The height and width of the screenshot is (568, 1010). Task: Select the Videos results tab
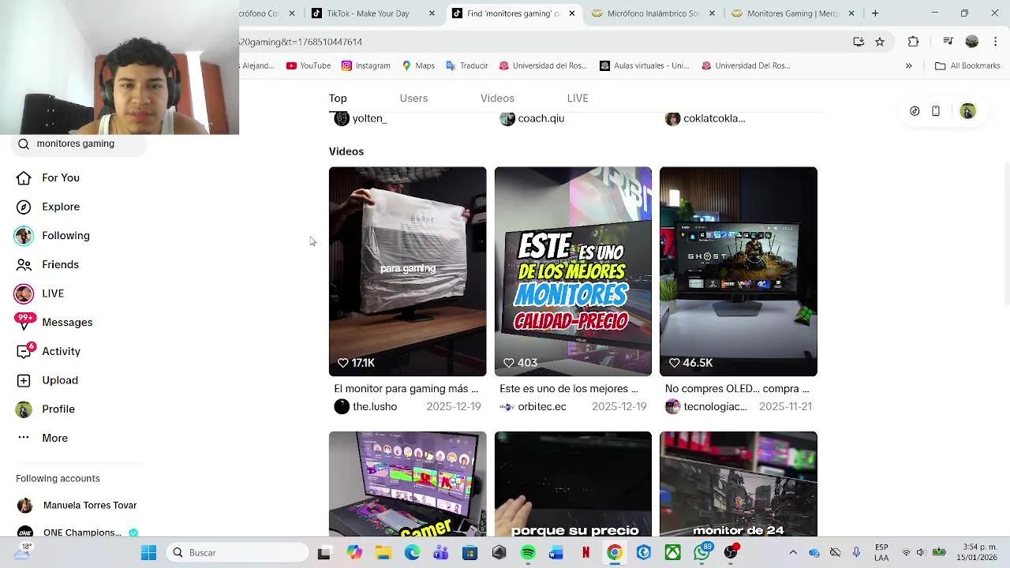[497, 99]
